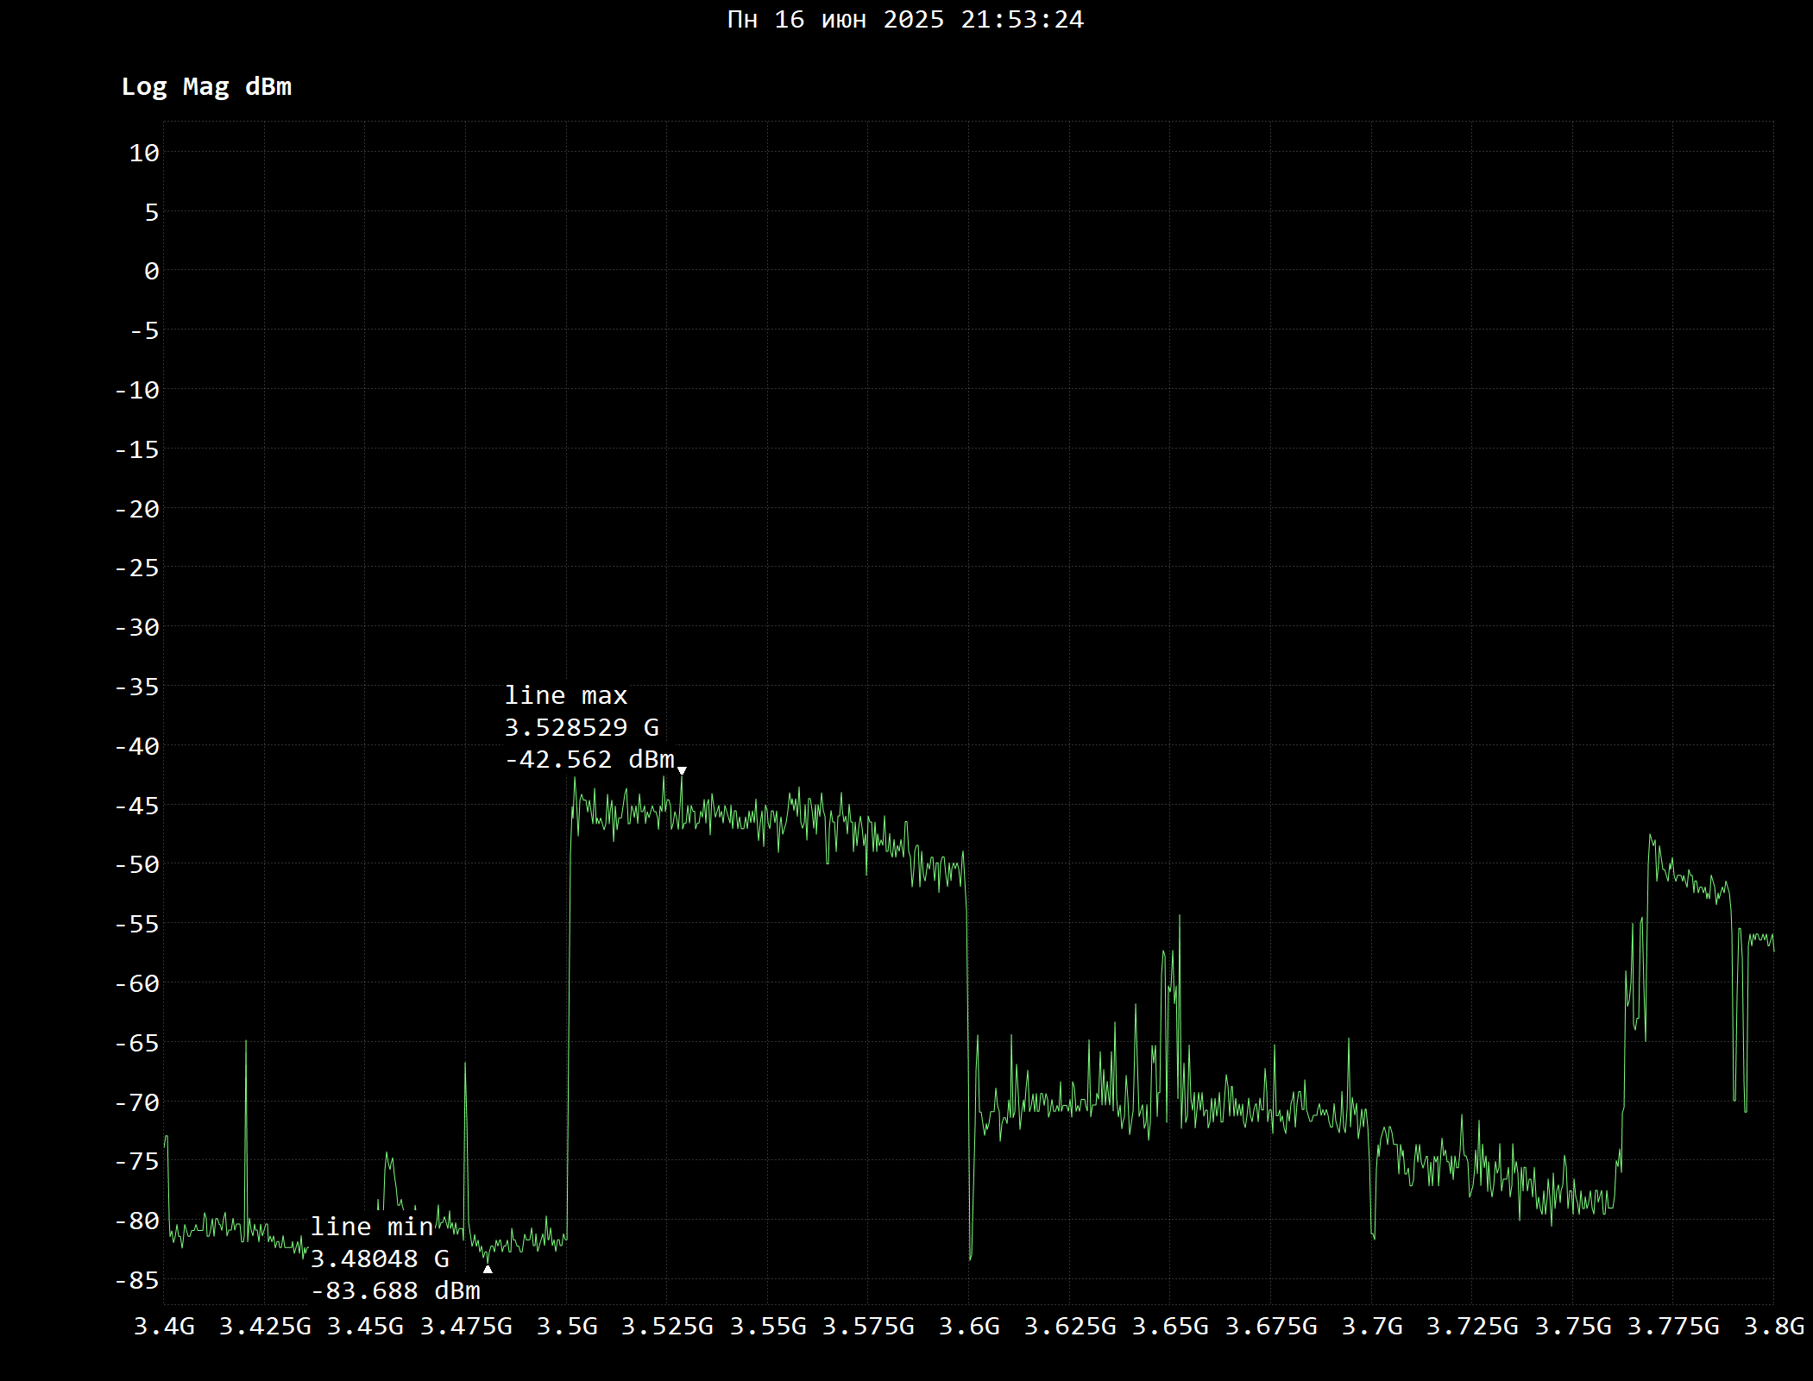Click the 3.6G frequency axis label
1813x1381 pixels.
(969, 1326)
